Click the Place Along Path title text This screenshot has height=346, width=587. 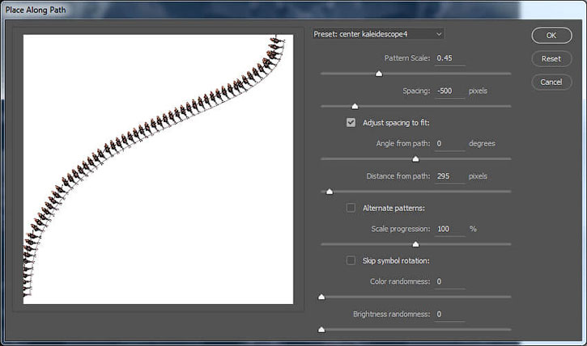(36, 10)
